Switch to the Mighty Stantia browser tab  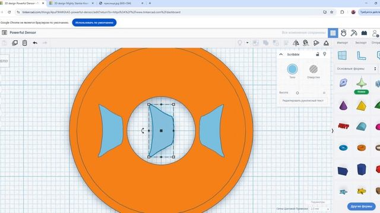pyautogui.click(x=71, y=4)
